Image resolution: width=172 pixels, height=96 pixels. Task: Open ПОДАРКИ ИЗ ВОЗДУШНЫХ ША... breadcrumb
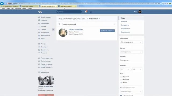(72, 19)
